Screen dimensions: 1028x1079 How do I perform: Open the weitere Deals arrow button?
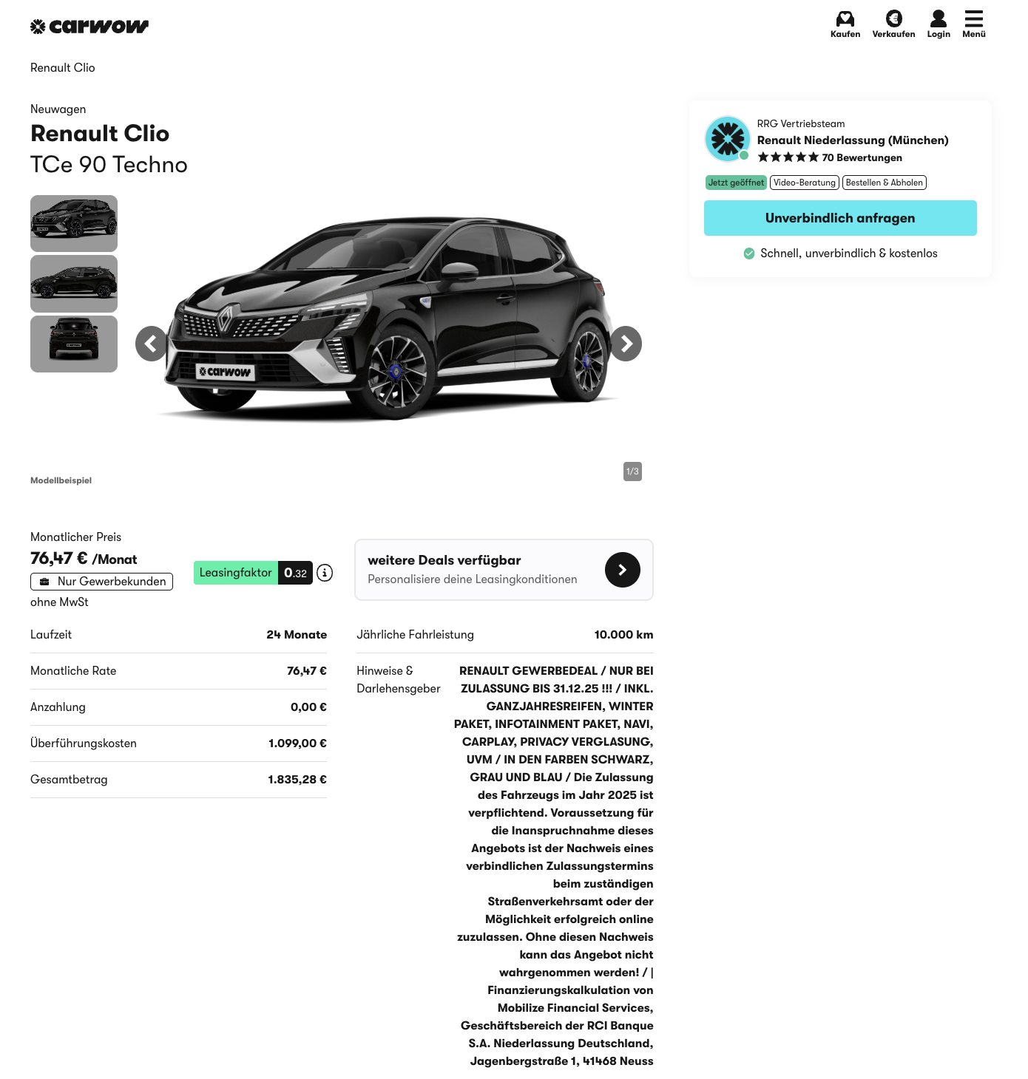pos(623,570)
